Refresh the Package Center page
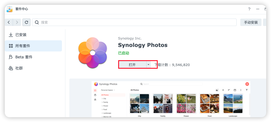 click(26, 22)
